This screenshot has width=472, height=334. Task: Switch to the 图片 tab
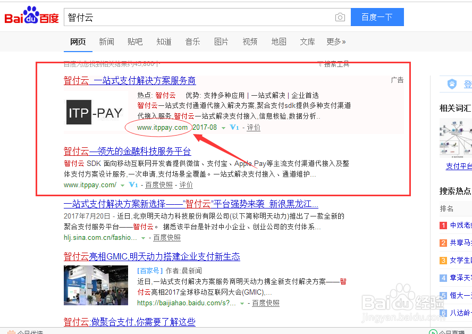(221, 41)
